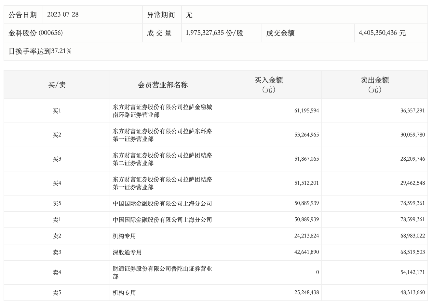Click the 会员营业部名称 column header
The height and width of the screenshot is (305, 432).
click(163, 85)
